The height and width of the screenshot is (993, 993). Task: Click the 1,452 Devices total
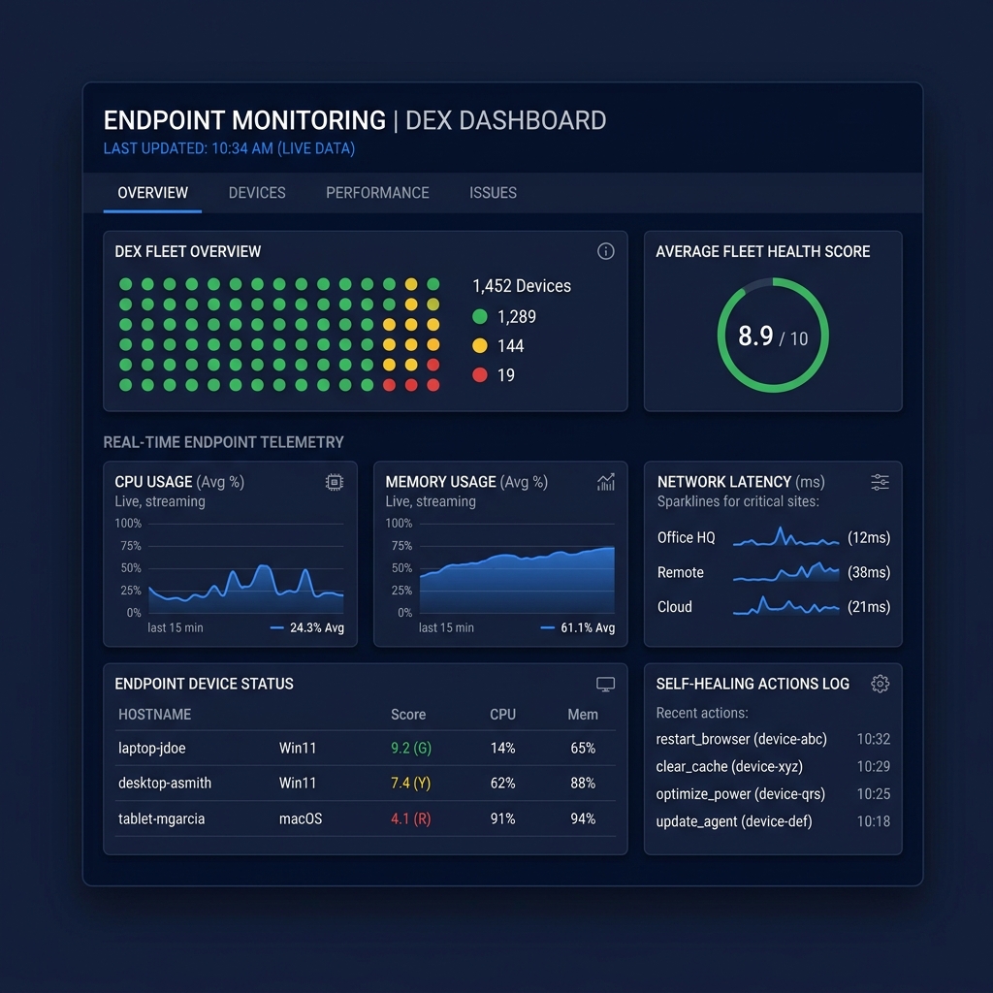[522, 286]
